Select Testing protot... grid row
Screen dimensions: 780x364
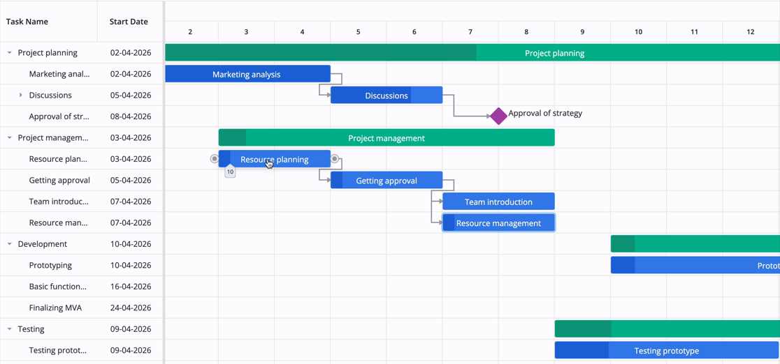(81, 350)
